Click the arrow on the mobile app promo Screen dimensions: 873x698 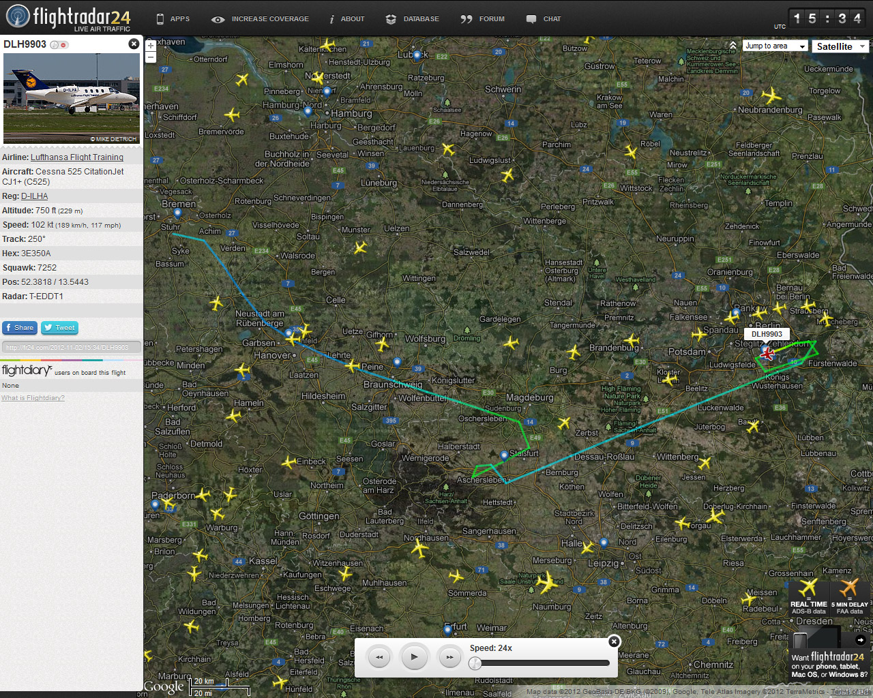[x=861, y=640]
